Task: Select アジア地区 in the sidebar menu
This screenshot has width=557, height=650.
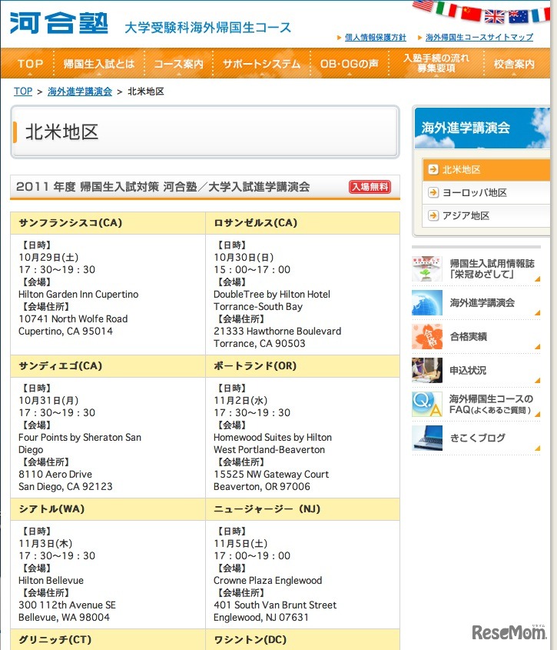Action: coord(486,215)
